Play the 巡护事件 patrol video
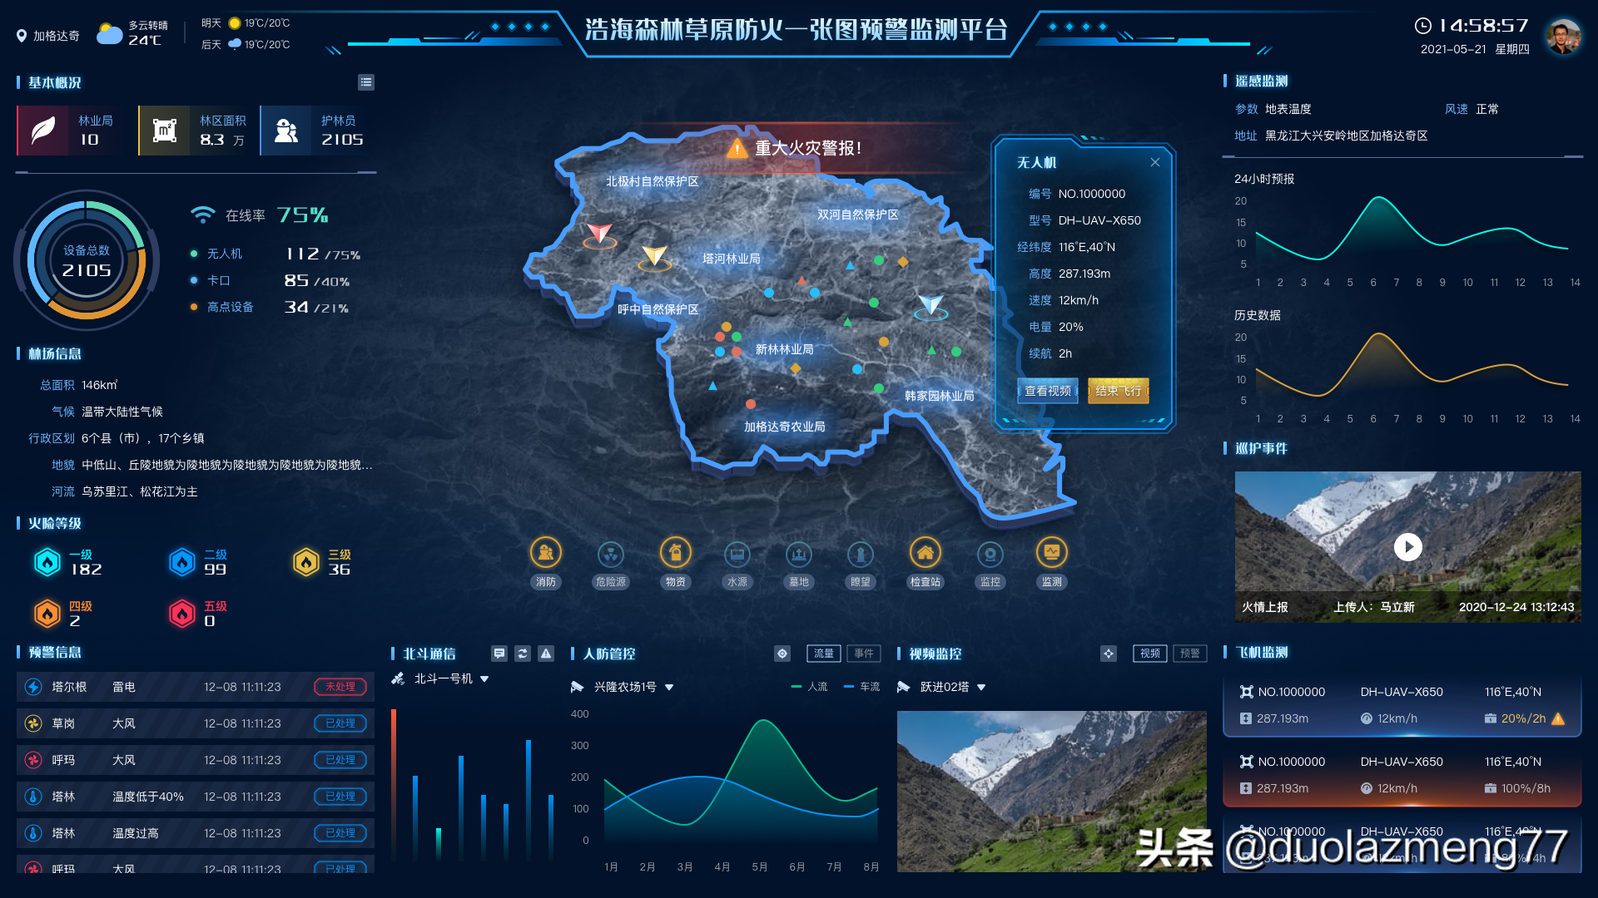Image resolution: width=1598 pixels, height=898 pixels. 1407,547
